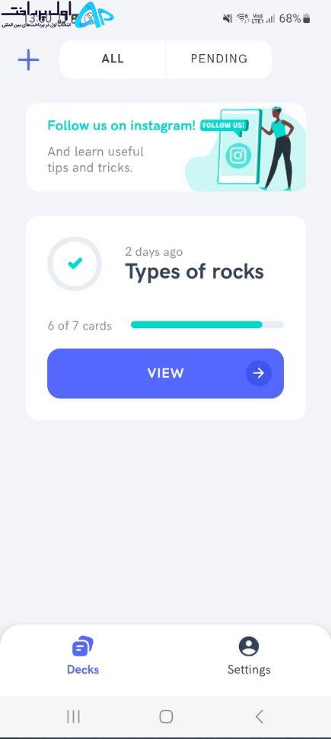Open the Settings profile icon
The width and height of the screenshot is (331, 739).
pyautogui.click(x=249, y=646)
